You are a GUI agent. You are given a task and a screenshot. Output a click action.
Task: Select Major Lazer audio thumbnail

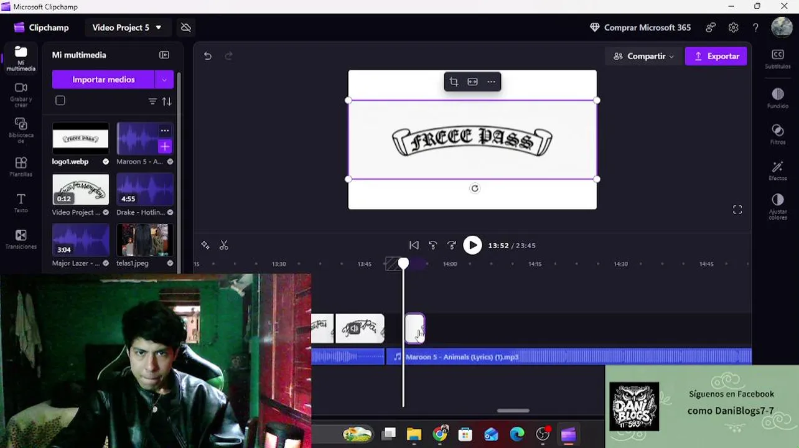(80, 240)
